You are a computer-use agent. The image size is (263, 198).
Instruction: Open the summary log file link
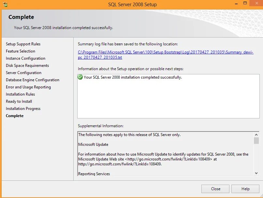(166, 54)
